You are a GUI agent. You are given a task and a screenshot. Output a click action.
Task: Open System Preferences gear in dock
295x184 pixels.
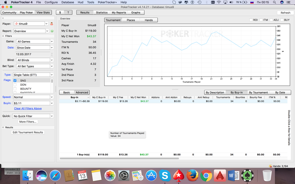point(123,176)
